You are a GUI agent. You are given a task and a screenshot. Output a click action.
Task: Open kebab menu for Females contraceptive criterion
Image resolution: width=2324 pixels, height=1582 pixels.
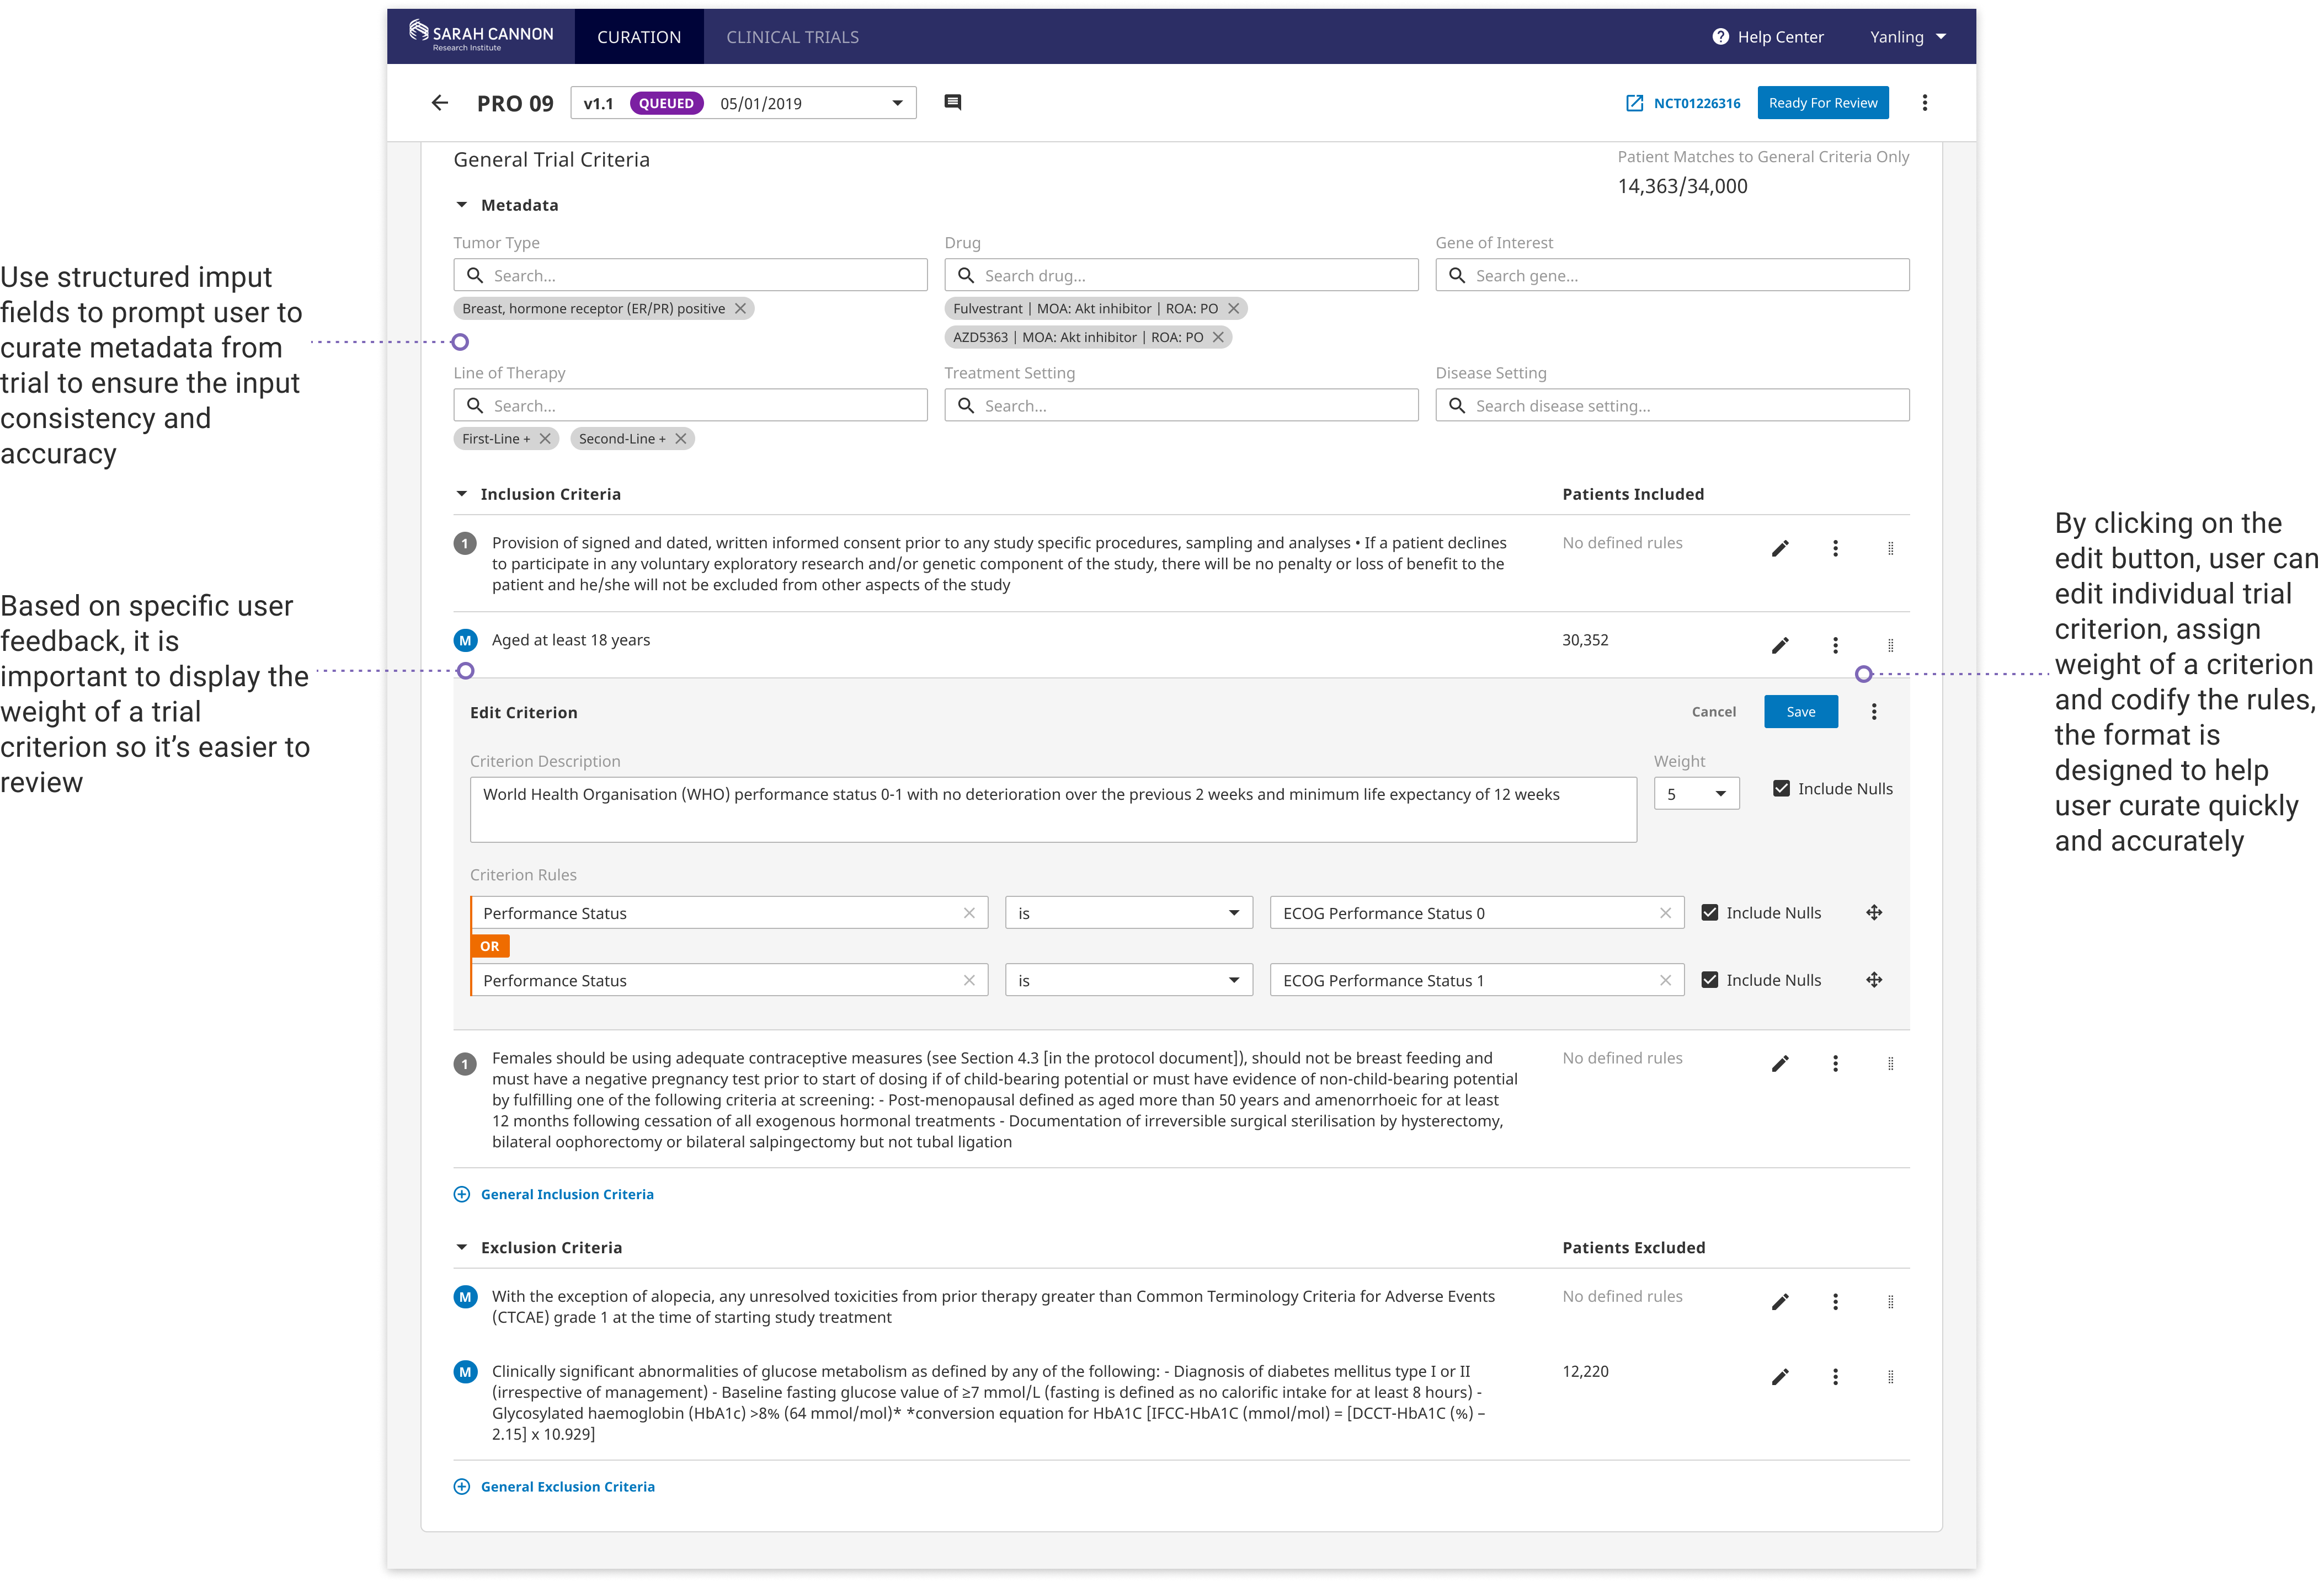(1835, 1063)
